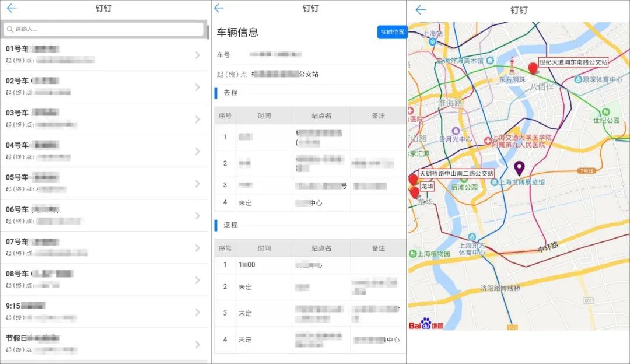Expand the 05号车 row chevron
This screenshot has height=364, width=630.
pos(197,184)
